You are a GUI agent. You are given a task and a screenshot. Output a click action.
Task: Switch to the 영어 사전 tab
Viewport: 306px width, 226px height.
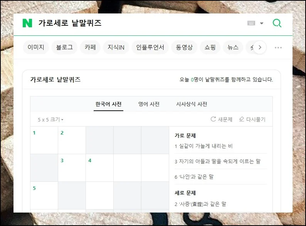click(x=149, y=104)
